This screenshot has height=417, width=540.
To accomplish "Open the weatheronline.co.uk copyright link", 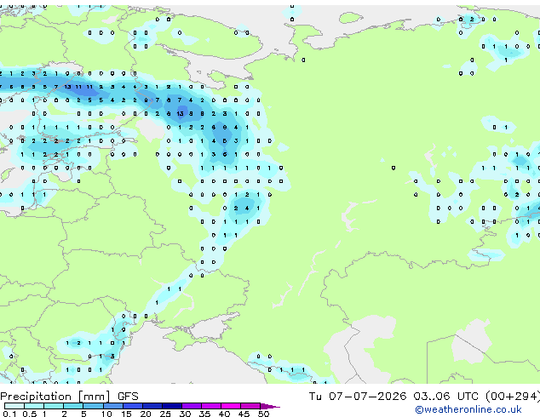I will point(468,409).
